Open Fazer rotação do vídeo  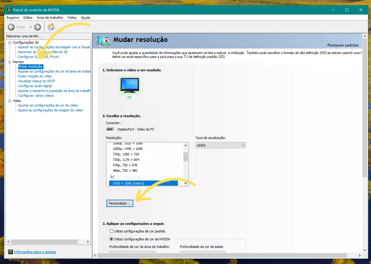pyautogui.click(x=35, y=76)
